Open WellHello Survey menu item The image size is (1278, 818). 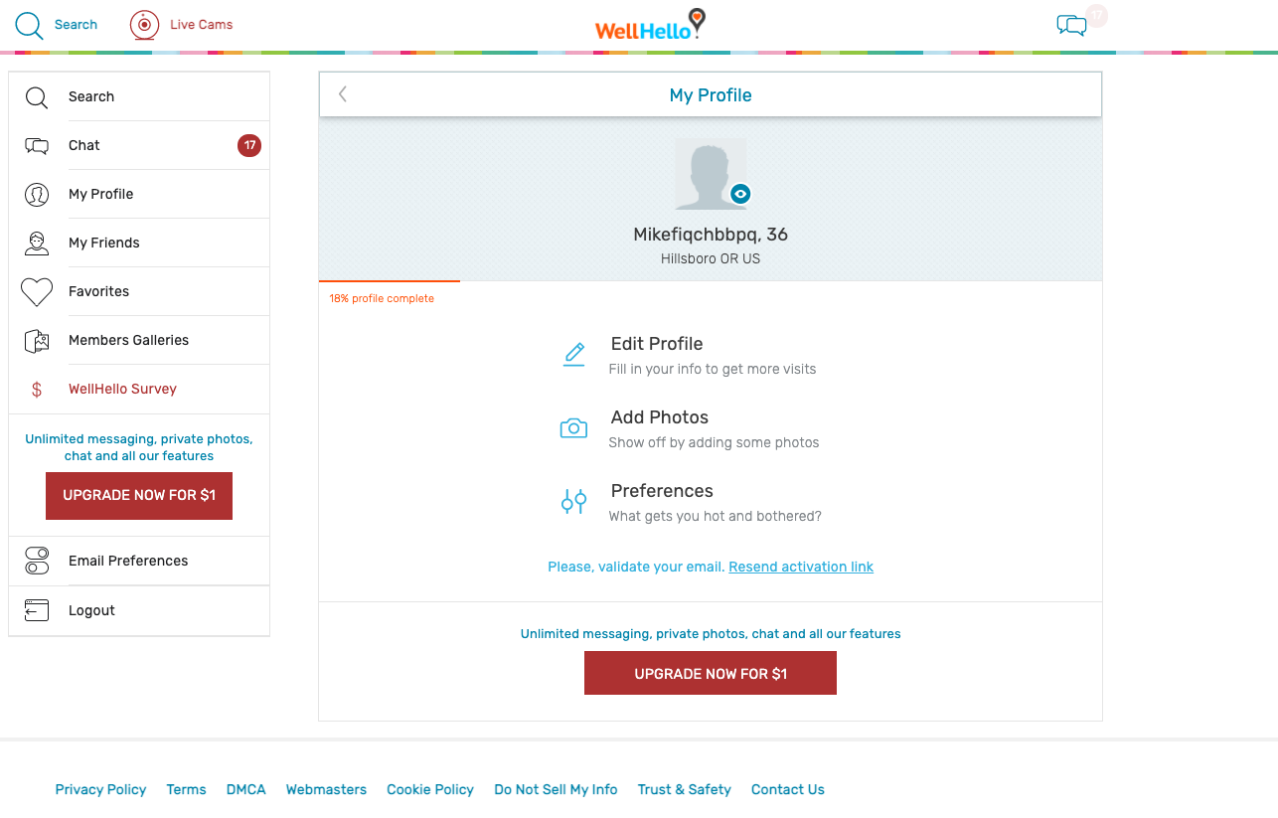(139, 389)
